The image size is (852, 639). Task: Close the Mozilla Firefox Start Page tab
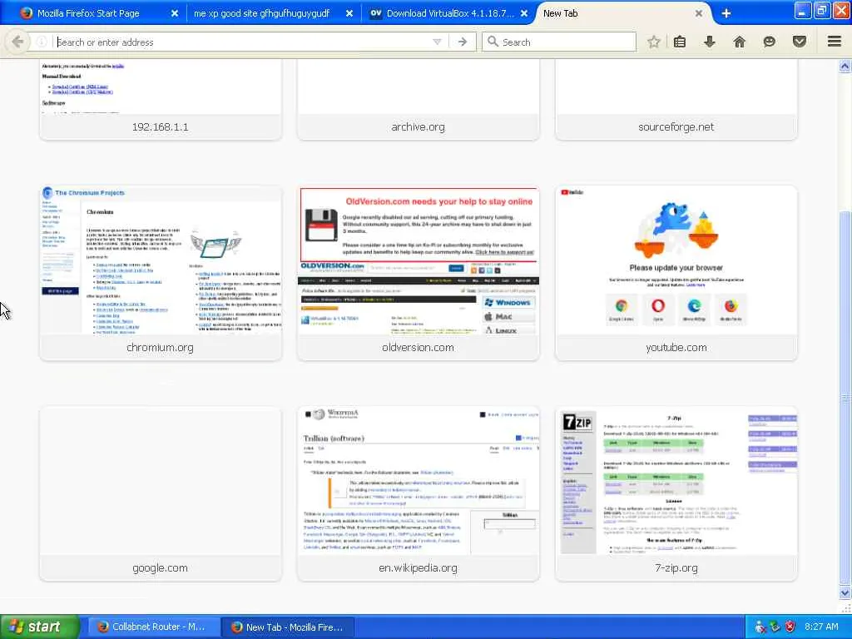(175, 13)
